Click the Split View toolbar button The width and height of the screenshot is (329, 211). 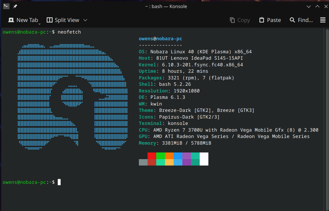point(63,20)
